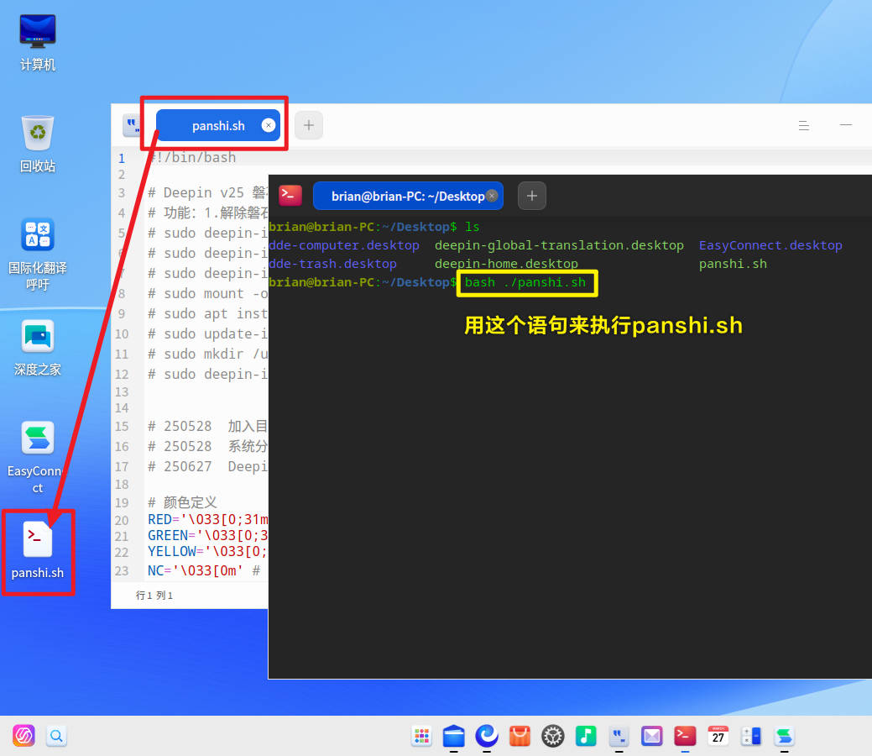
Task: Open the mail app in dock
Action: click(x=652, y=736)
